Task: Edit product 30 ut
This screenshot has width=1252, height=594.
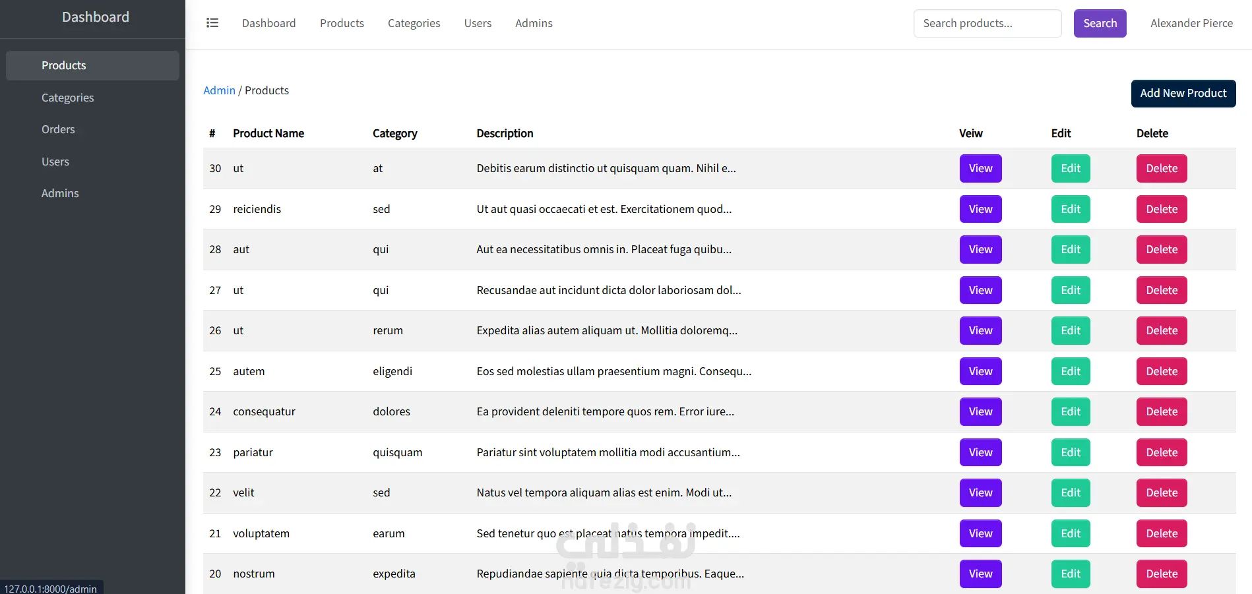Action: click(1071, 168)
